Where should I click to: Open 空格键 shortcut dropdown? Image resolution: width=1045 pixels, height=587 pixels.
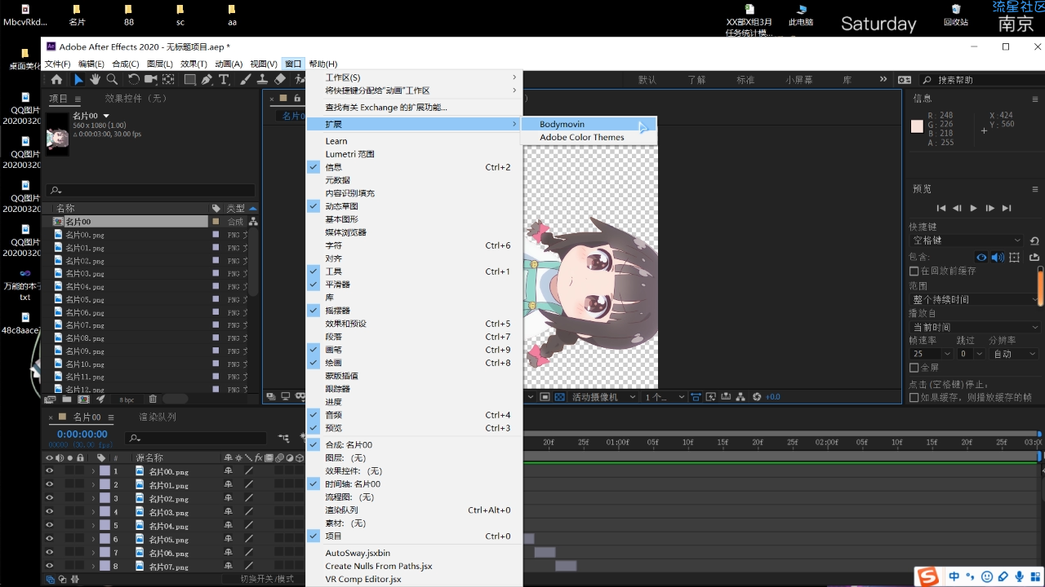point(966,241)
